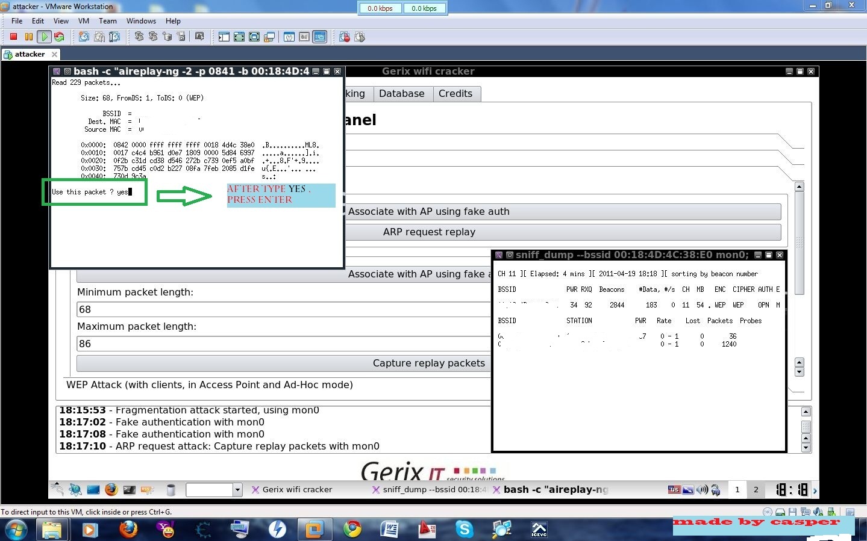Click the console view toolbar icon
The image size is (867, 541).
click(320, 37)
